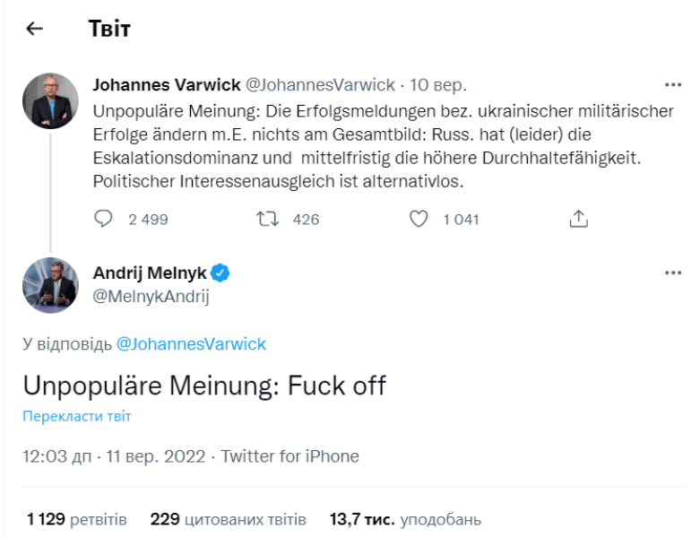Viewport: 700px width, 538px height.
Task: Click retweet icon on Varwick's tweet
Action: click(x=267, y=219)
